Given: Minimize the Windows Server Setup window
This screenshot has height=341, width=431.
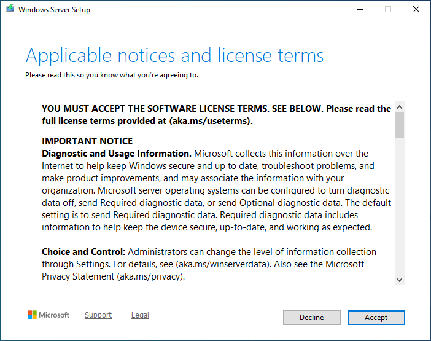Looking at the screenshot, I should point(360,10).
